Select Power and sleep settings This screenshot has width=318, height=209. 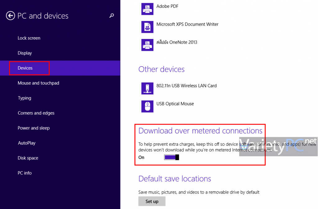point(34,128)
